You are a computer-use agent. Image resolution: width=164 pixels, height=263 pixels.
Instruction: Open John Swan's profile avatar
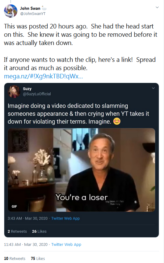tap(11, 11)
